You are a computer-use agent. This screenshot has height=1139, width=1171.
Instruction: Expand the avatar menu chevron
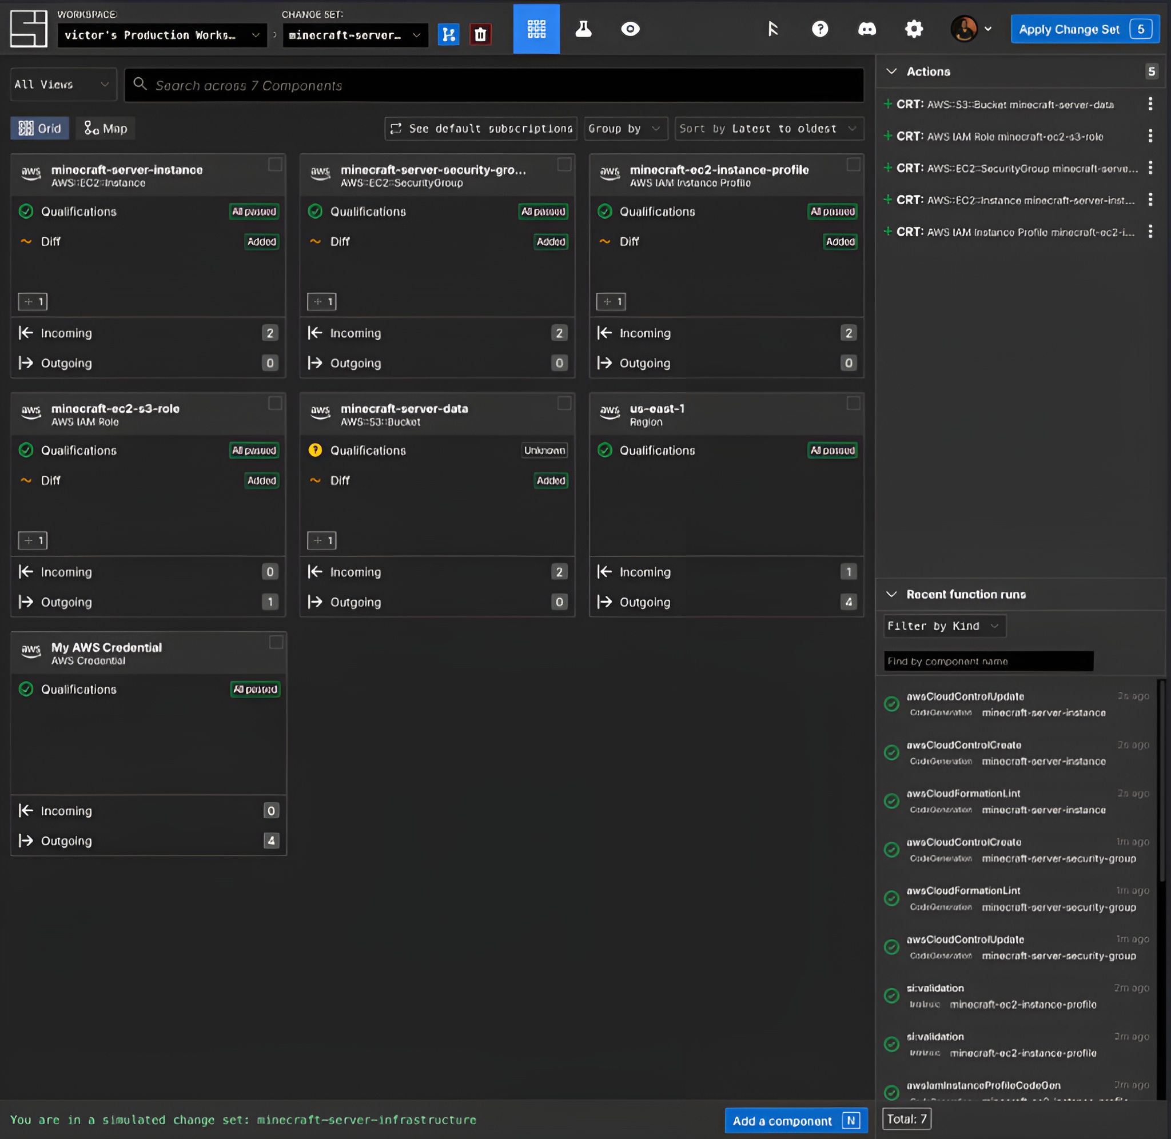(988, 29)
